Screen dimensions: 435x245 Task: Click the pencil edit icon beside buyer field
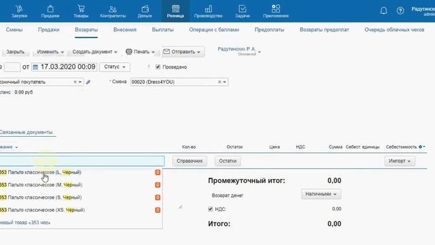[x=88, y=82]
